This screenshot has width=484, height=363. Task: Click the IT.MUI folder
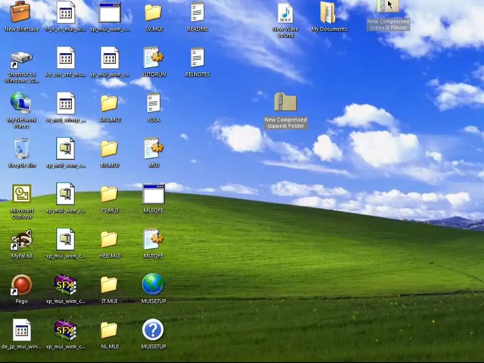tap(109, 285)
